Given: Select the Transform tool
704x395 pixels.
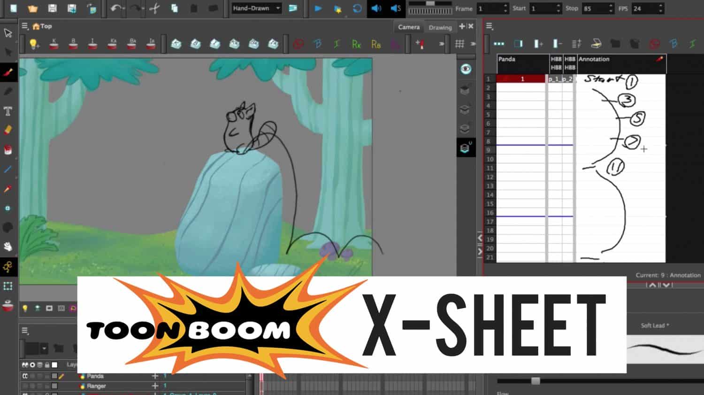Looking at the screenshot, I should 8,286.
